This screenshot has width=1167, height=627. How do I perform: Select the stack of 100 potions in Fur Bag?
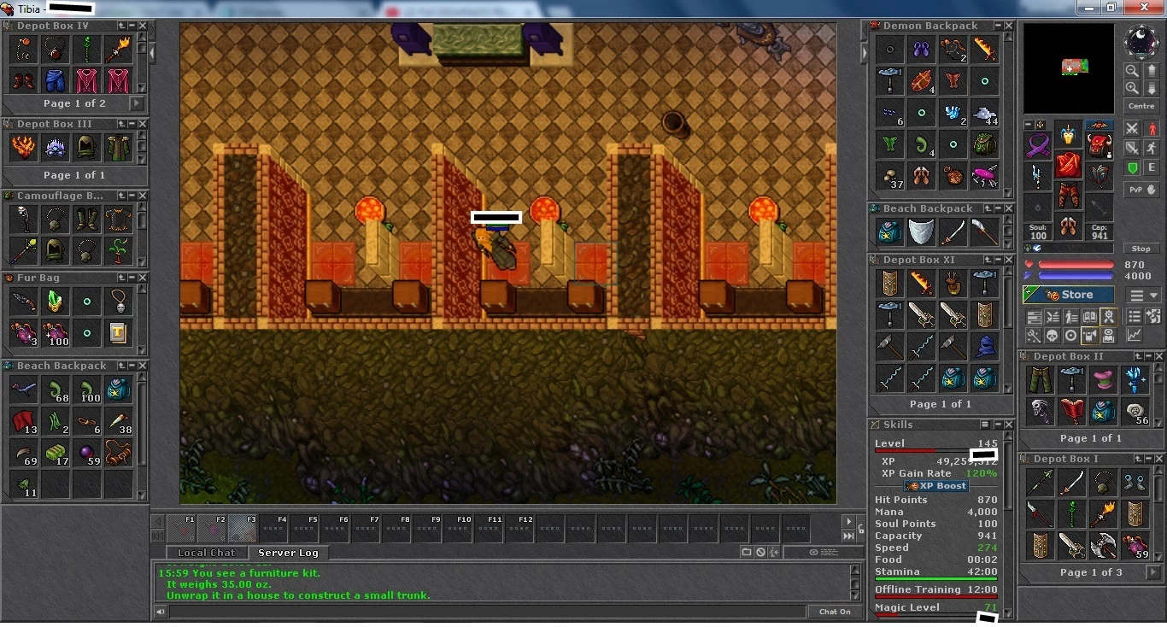click(55, 333)
